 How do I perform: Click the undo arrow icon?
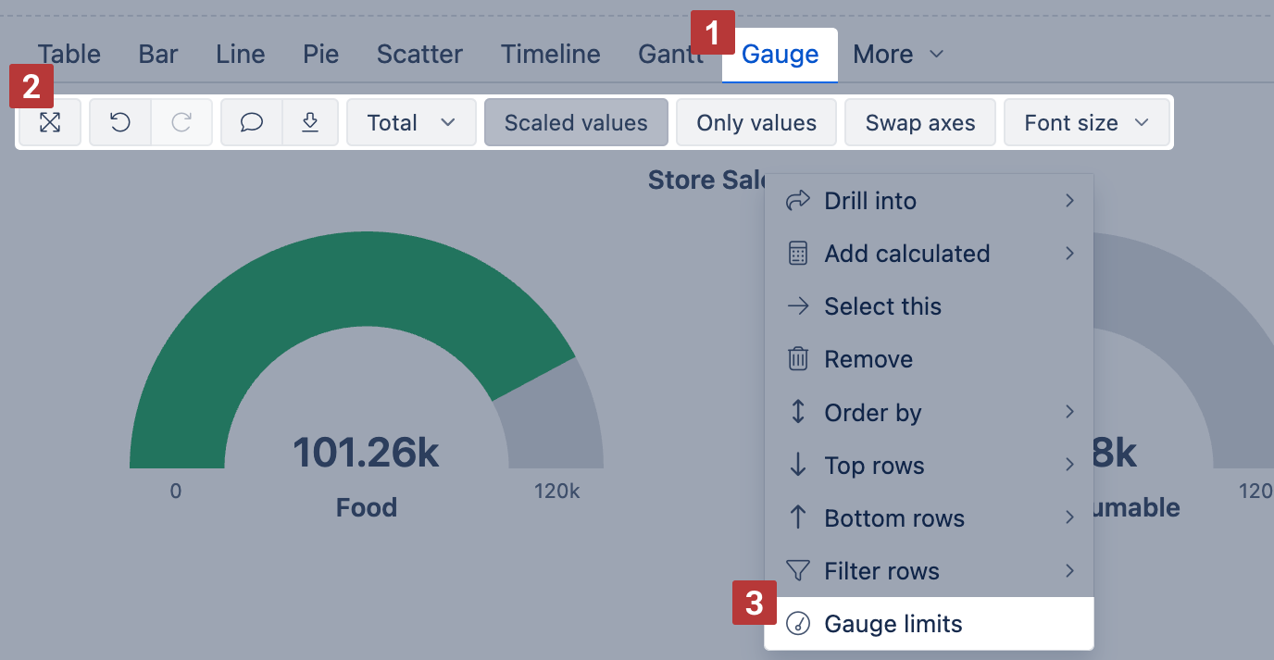(120, 123)
